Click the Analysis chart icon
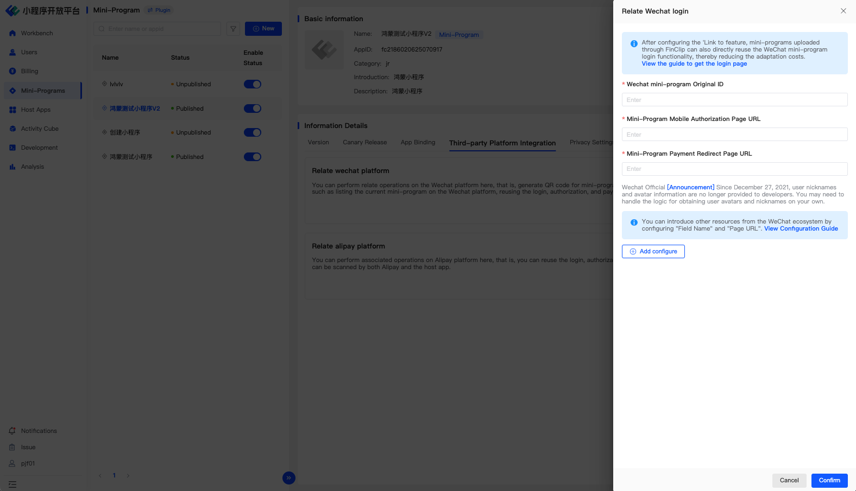 (x=12, y=167)
